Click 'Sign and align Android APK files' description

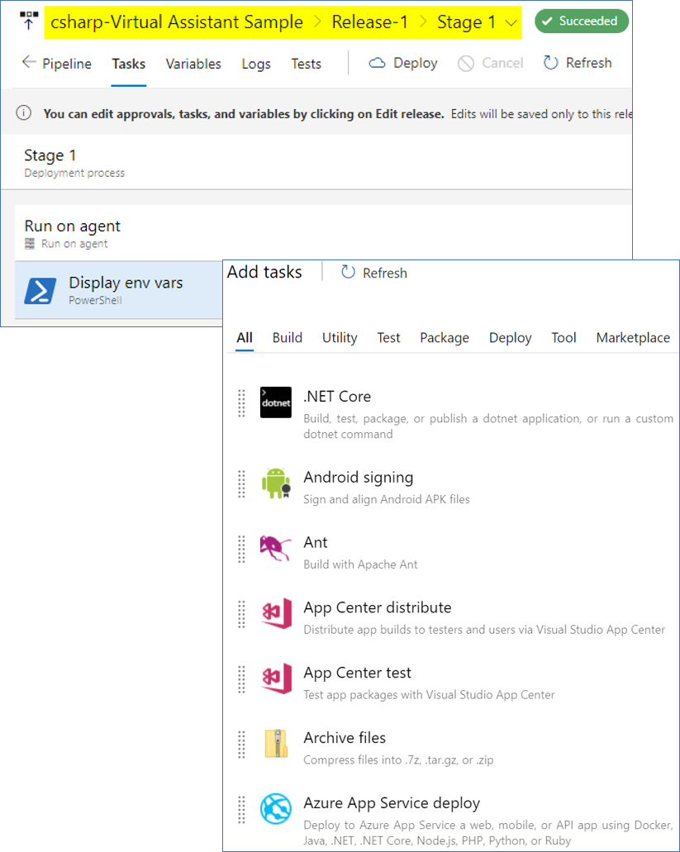click(387, 499)
